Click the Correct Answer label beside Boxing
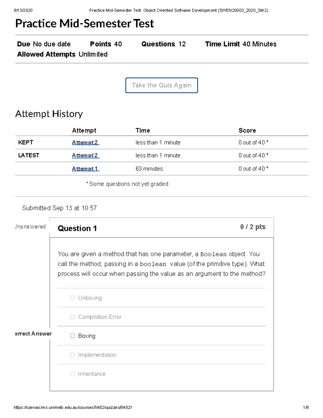Image resolution: width=323 pixels, height=418 pixels. (33, 334)
